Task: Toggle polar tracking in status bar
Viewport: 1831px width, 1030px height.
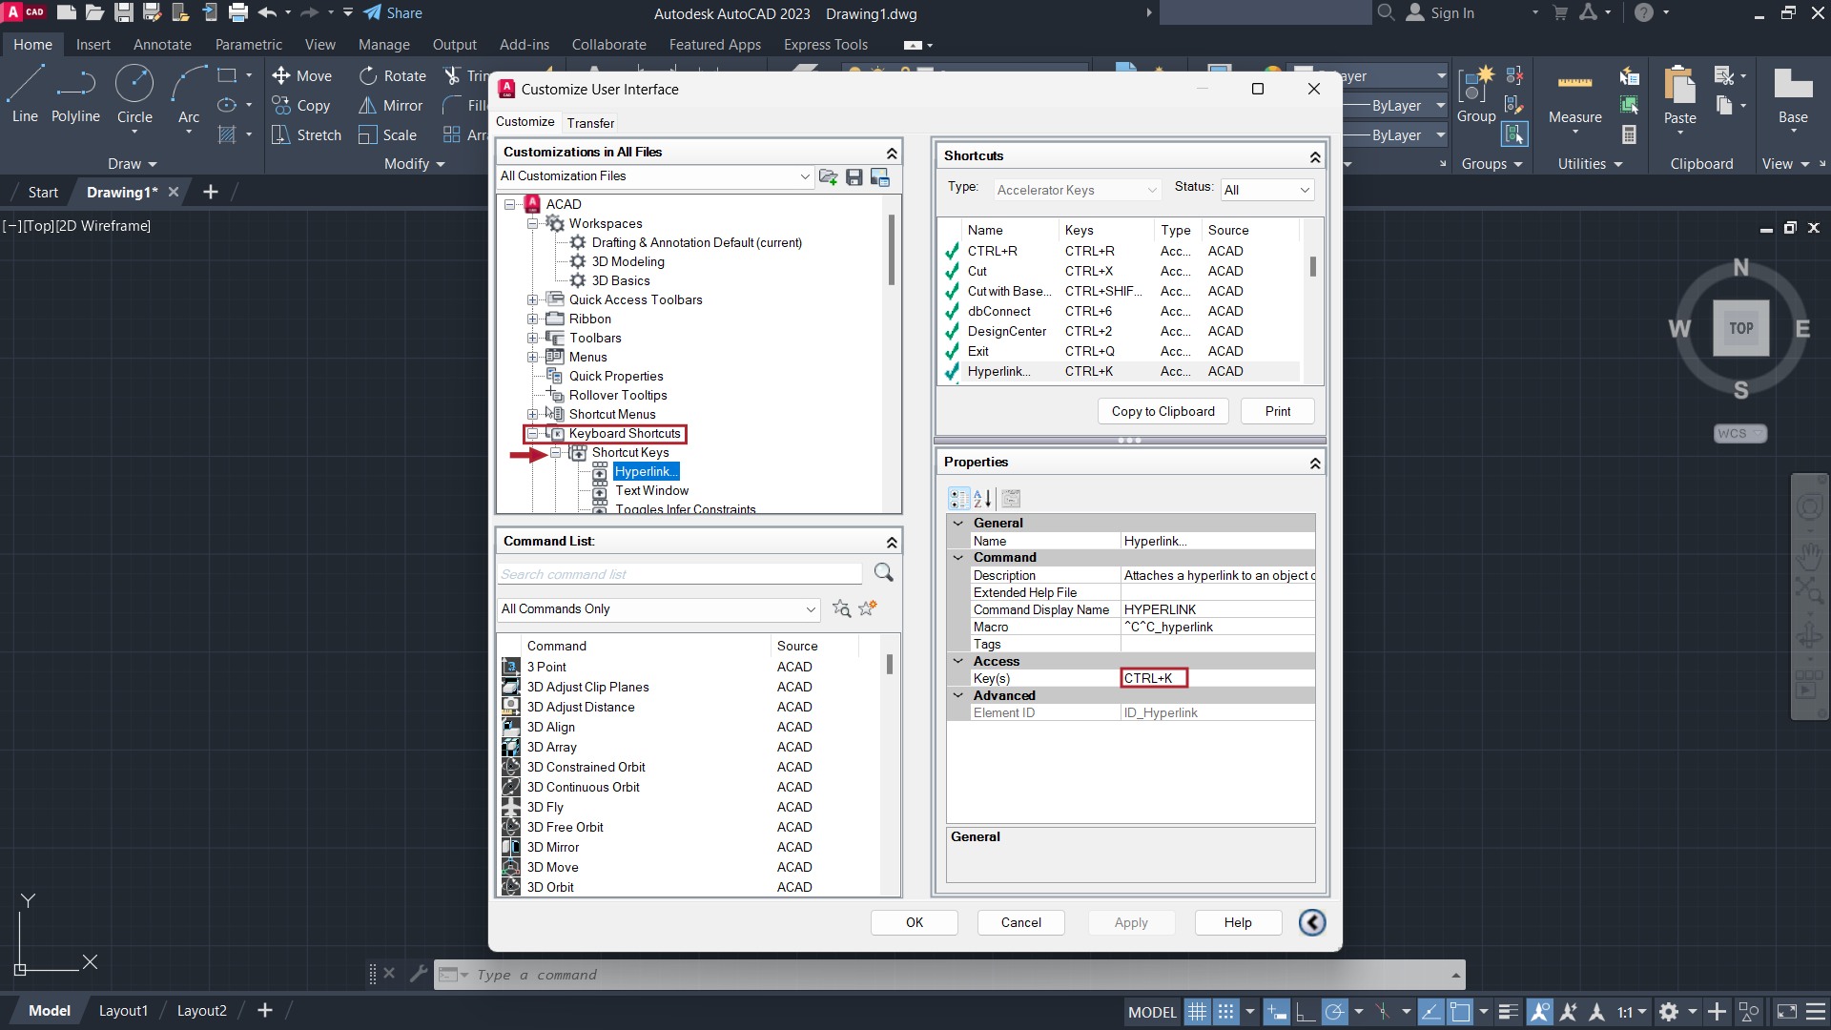Action: [1334, 1012]
